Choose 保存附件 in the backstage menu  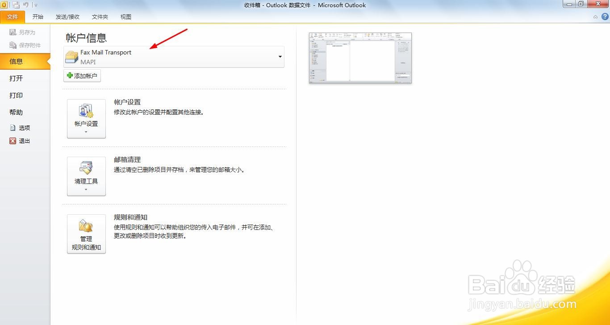click(x=25, y=45)
